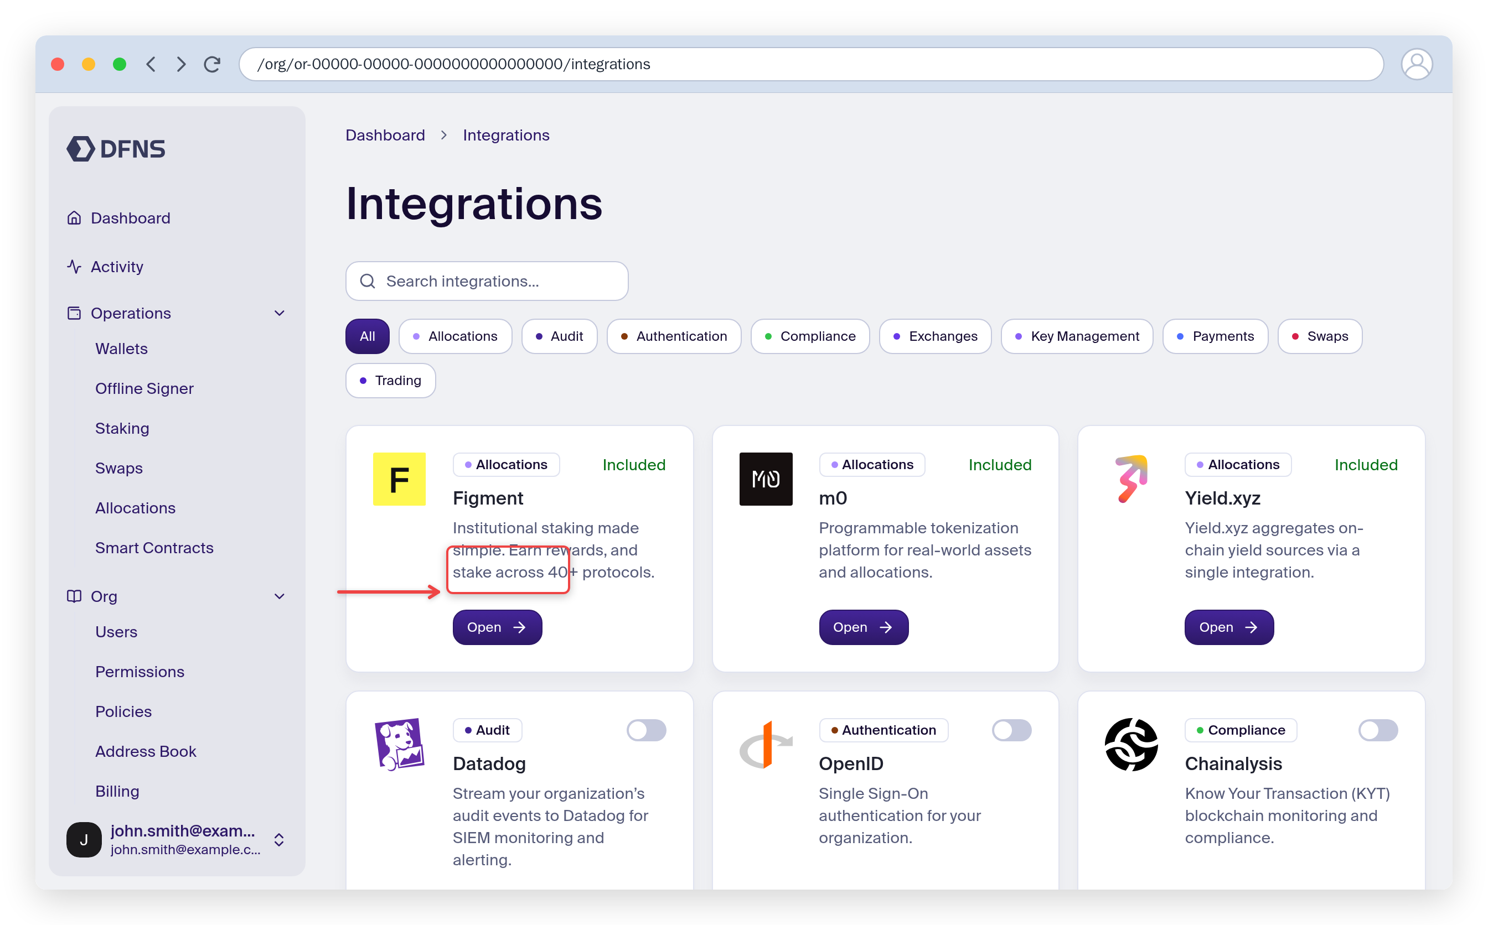Click the Yield.xyz logo
The width and height of the screenshot is (1488, 925).
1131,479
